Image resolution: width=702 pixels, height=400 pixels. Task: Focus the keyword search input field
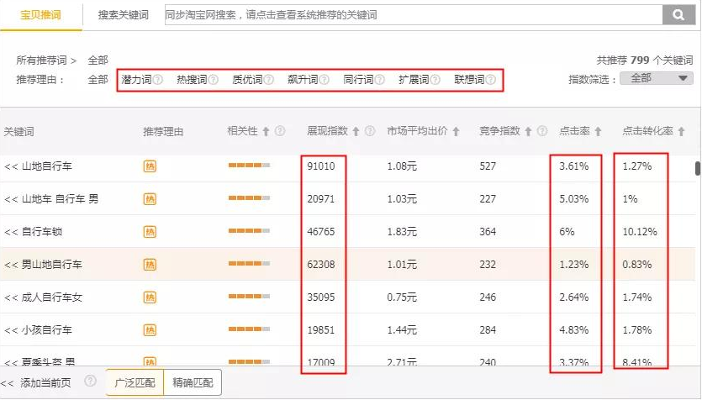[414, 15]
